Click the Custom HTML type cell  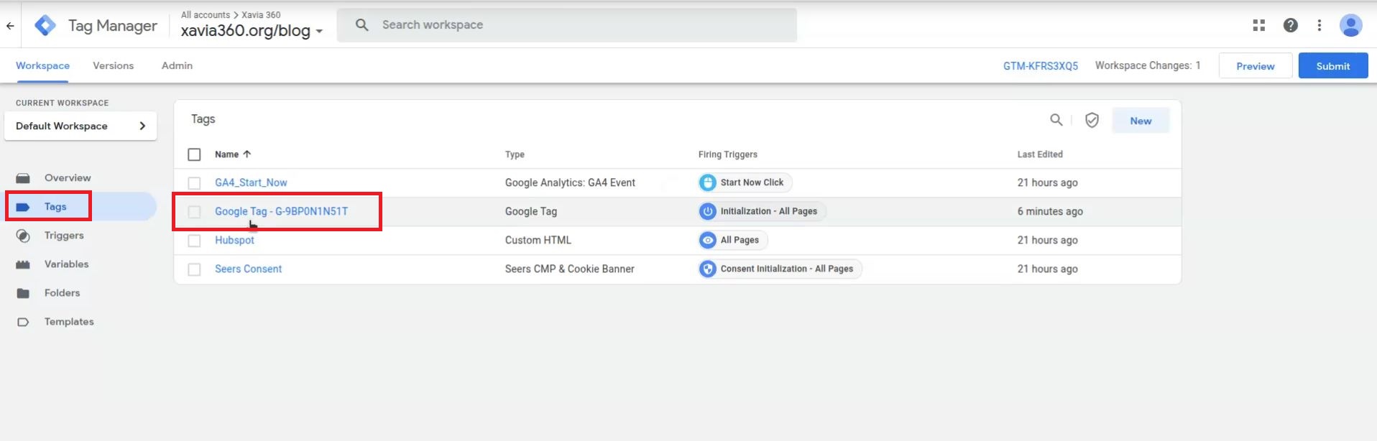click(x=538, y=240)
